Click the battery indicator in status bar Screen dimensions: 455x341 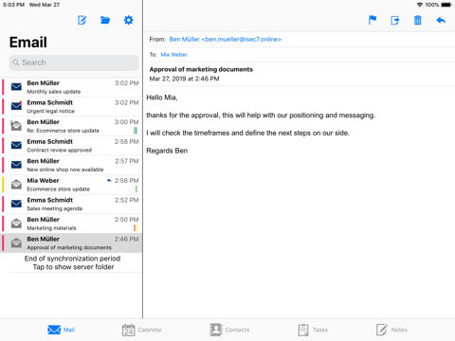[x=446, y=5]
